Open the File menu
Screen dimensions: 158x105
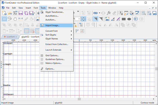click(x=8, y=8)
